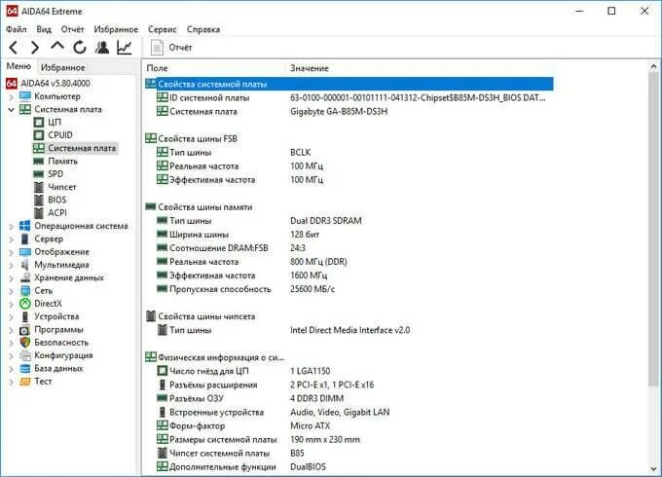Select the Форм-фактор row
Screen dimensions: 662x477
[x=349, y=426]
